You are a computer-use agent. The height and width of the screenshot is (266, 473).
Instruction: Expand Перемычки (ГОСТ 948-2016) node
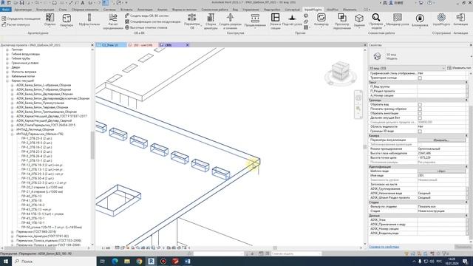(x=13, y=232)
